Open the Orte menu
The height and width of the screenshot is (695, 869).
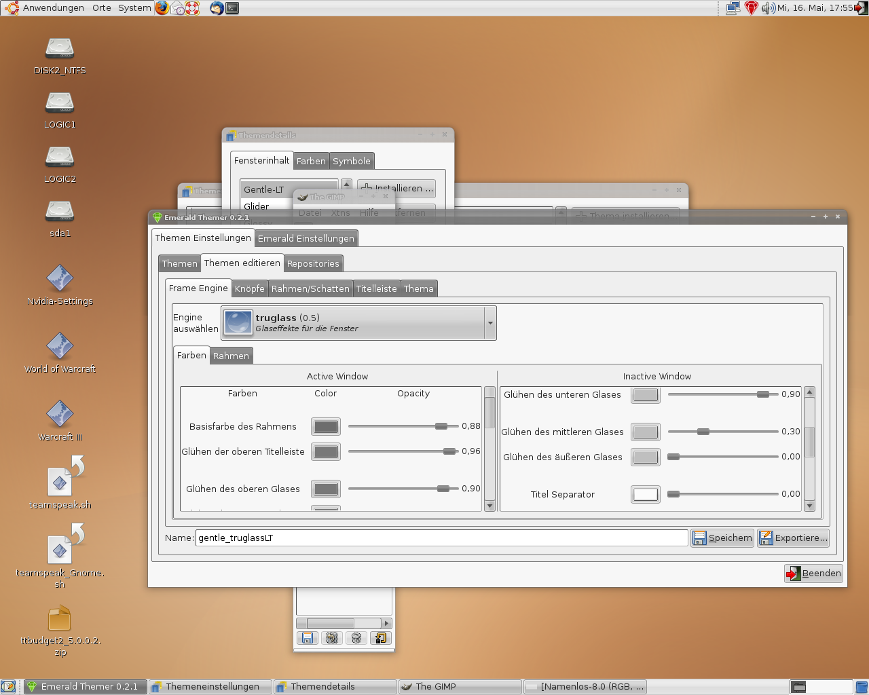(x=102, y=8)
